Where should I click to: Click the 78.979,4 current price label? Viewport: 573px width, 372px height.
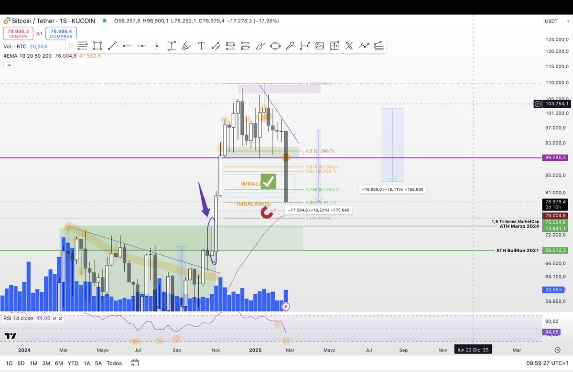[555, 204]
